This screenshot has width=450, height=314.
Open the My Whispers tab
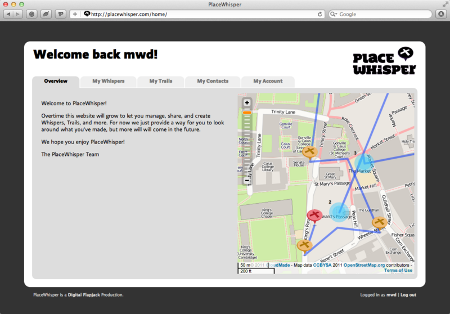(x=108, y=81)
